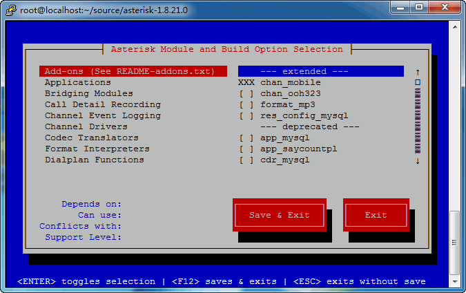Enable the cdr_mysql checkbox

pos(246,160)
